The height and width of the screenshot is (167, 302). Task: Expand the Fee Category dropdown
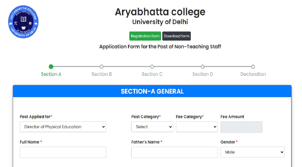click(197, 127)
